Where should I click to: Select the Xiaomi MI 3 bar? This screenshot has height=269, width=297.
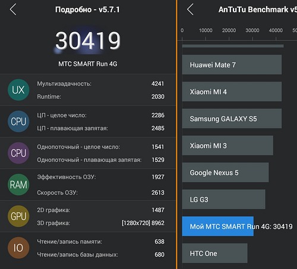click(228, 146)
